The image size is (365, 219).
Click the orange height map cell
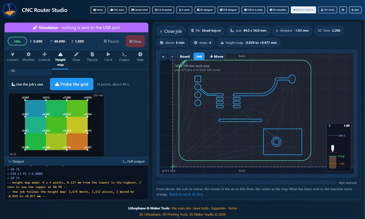77,141
